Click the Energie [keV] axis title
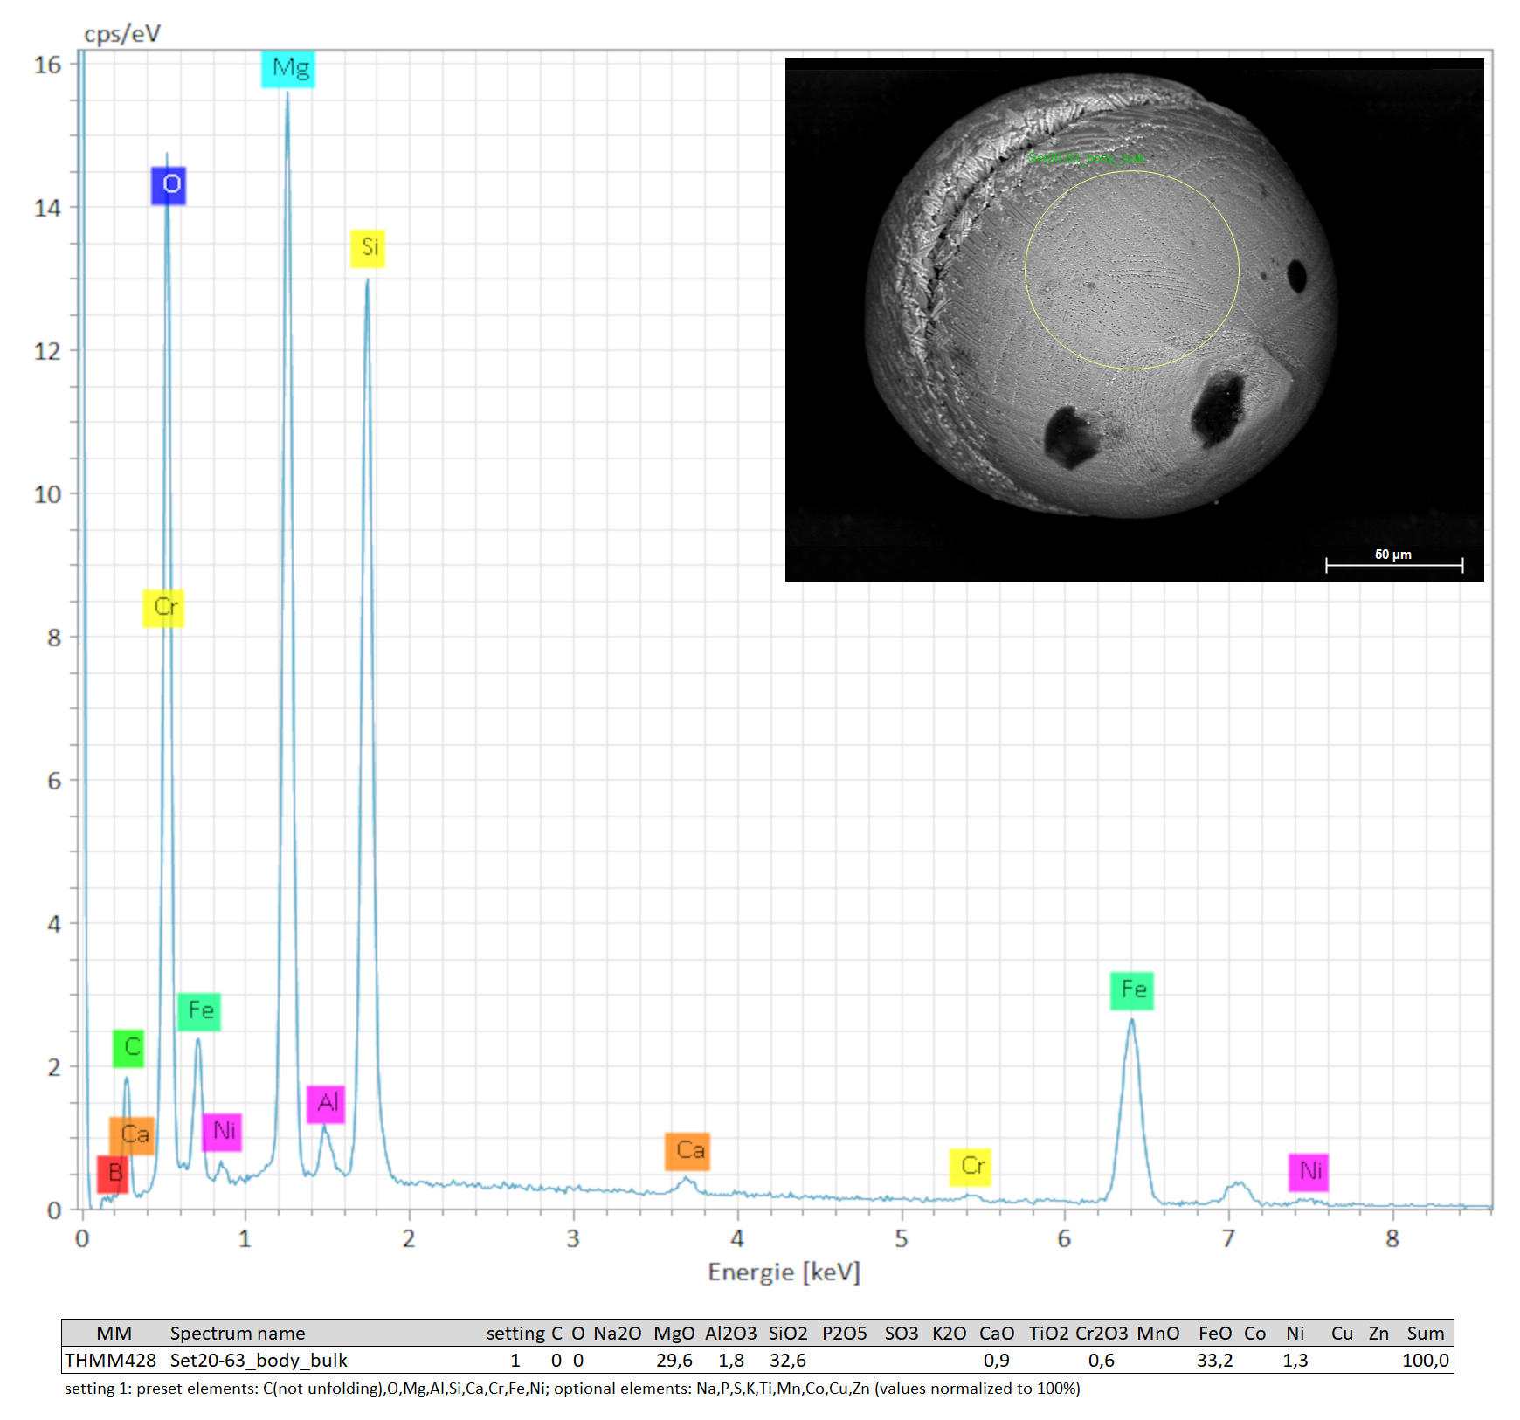 pyautogui.click(x=784, y=1272)
